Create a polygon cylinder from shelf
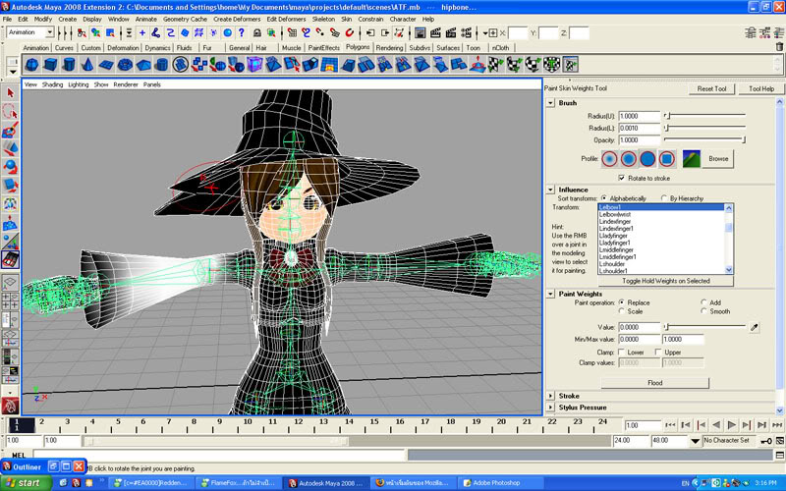786x491 pixels. [x=69, y=65]
